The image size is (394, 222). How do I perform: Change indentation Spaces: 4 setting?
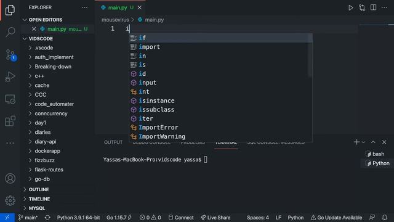pyautogui.click(x=257, y=218)
